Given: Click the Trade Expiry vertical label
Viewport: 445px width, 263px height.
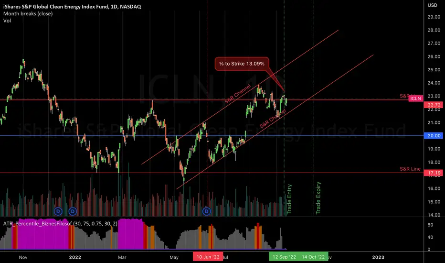Looking at the screenshot, I should pyautogui.click(x=318, y=198).
